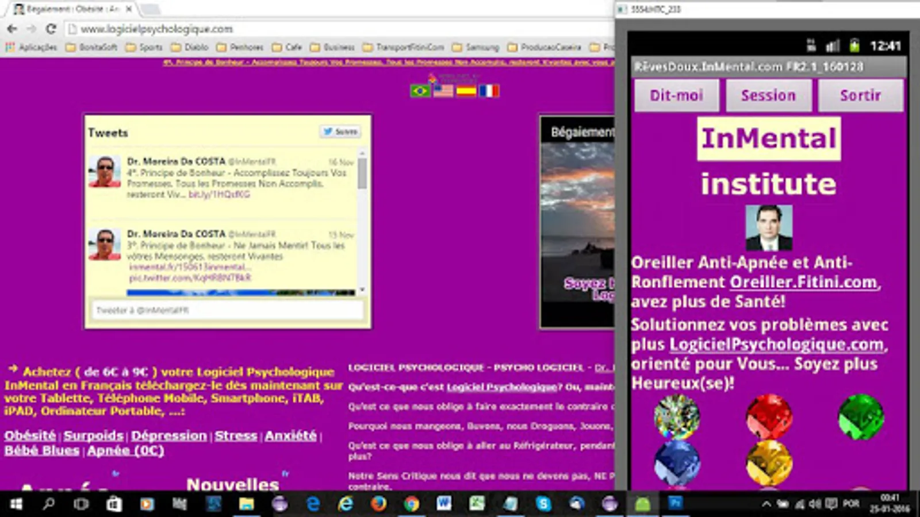Open the Obésité link
This screenshot has width=920, height=517.
point(30,435)
